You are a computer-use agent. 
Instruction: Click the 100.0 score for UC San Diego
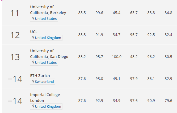point(116,57)
